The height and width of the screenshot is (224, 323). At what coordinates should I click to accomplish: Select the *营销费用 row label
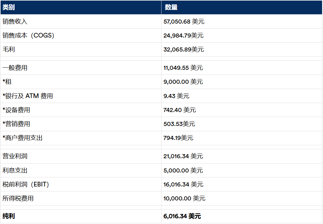(16, 124)
